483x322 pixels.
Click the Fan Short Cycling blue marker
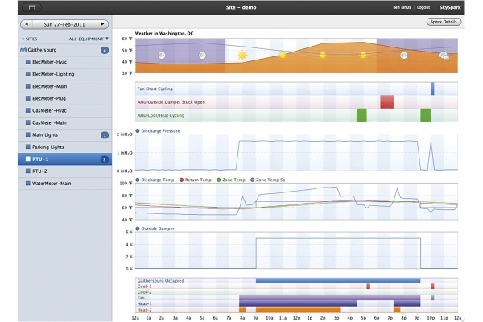point(432,89)
